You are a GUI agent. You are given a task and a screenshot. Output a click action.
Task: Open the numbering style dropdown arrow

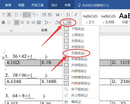(x=29, y=15)
